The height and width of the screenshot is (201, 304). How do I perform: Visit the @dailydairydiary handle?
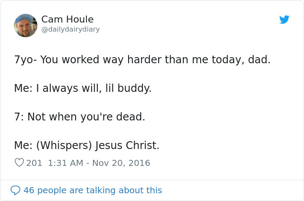tap(70, 29)
